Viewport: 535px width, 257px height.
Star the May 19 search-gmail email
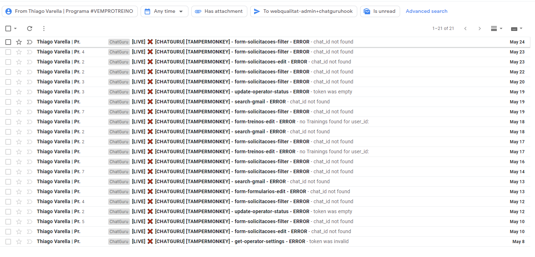pos(19,102)
